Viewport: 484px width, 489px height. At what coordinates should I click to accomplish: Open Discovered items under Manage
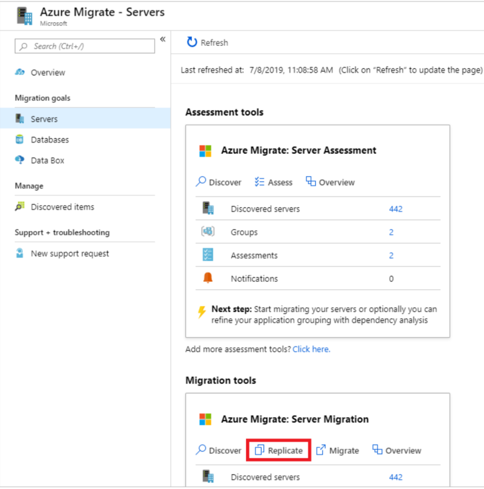coord(62,207)
